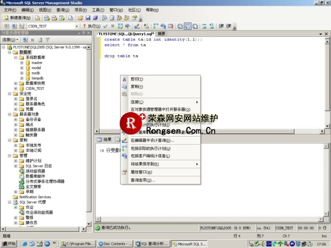Screen dimensions: 331x248
Task: Click the comment out lines icon
Action: click(204, 26)
